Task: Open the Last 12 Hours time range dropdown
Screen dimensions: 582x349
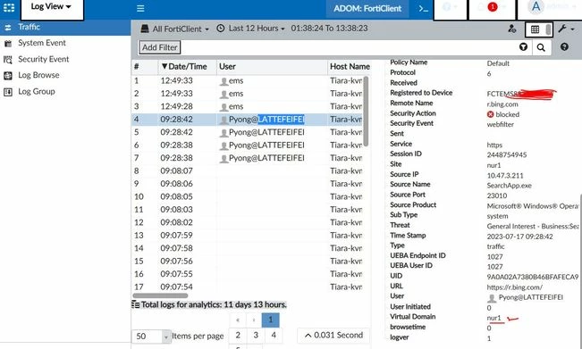Action: pyautogui.click(x=256, y=29)
